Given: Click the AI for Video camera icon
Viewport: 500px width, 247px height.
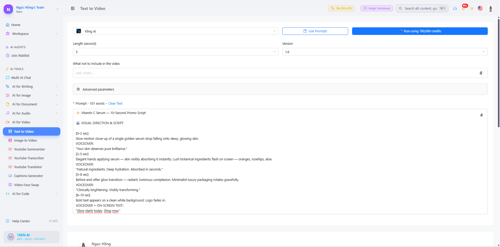Looking at the screenshot, I should 8,122.
